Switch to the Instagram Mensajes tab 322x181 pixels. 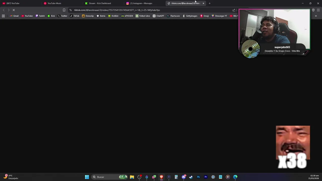144,3
